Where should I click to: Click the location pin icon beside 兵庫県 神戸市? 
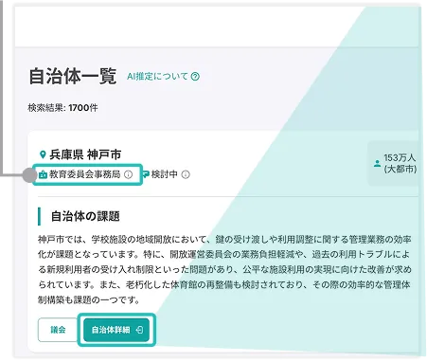[43, 154]
